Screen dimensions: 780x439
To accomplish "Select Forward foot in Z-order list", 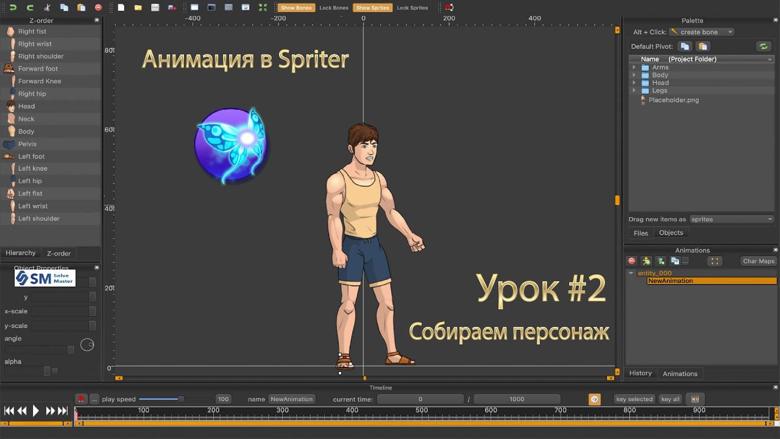I will pos(50,69).
